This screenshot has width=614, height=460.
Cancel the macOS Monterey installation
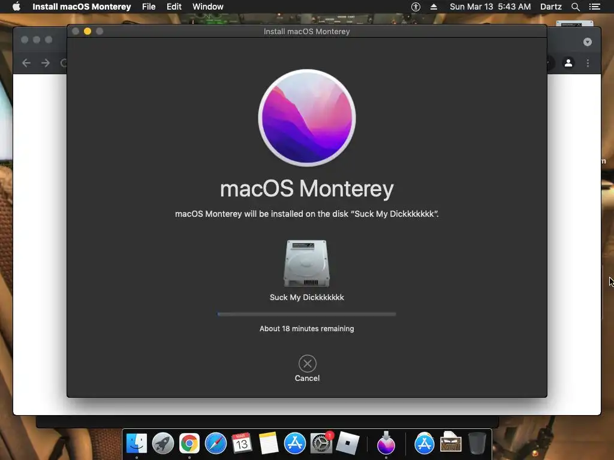coord(307,369)
